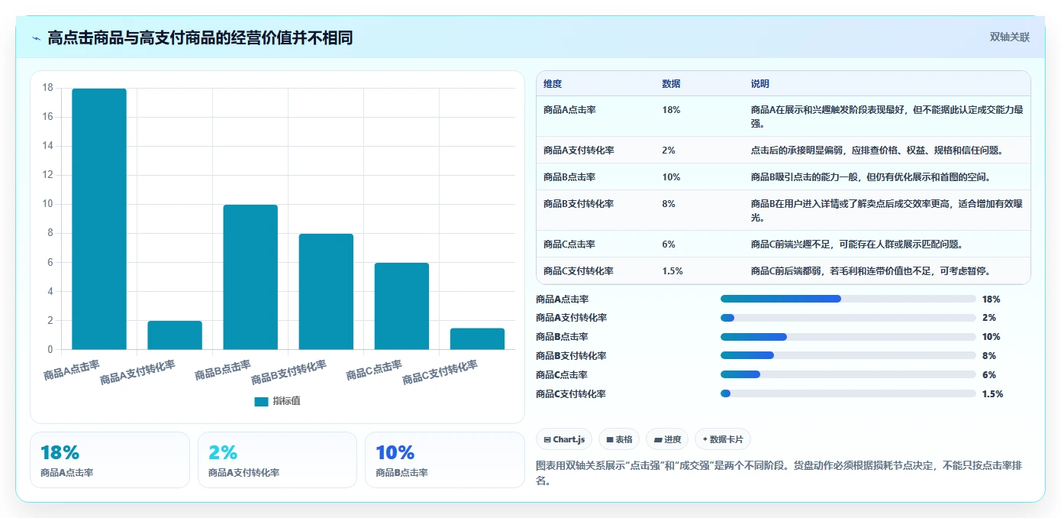Click the 商品A点击率 bar in chart
Viewport: 1061px width, 518px height.
pos(99,219)
